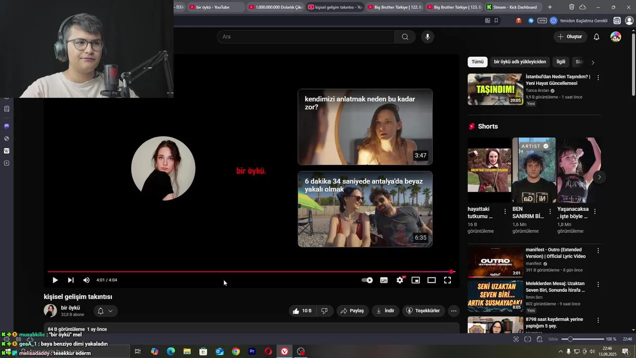The height and width of the screenshot is (358, 636).
Task: Open options for İstanbul'dan Neden Taşındım video
Action: [x=598, y=78]
